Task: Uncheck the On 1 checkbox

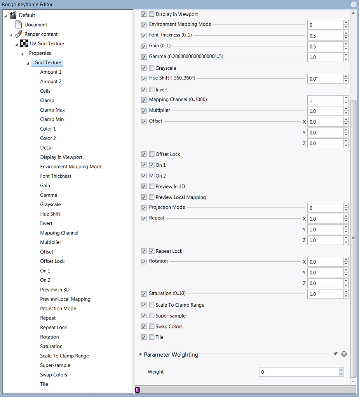Action: (x=152, y=164)
